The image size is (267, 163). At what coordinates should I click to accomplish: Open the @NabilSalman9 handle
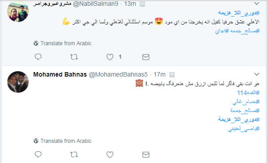[96, 4]
